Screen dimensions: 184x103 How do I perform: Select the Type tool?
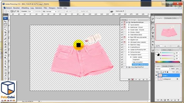click(5, 64)
